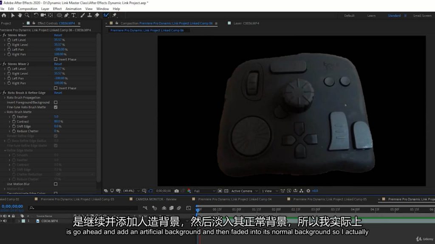Open grid and guide options icon
This screenshot has width=435, height=244.
(x=144, y=191)
